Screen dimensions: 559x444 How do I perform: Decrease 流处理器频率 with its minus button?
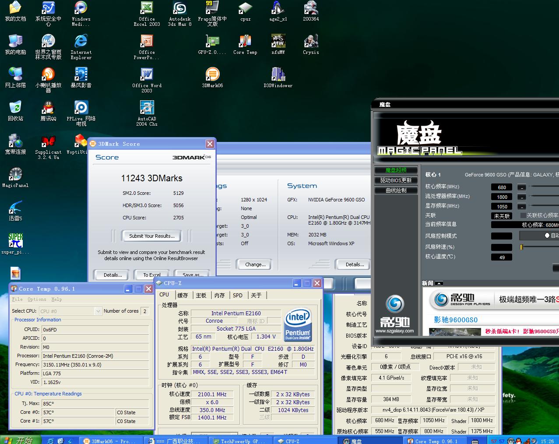point(521,197)
